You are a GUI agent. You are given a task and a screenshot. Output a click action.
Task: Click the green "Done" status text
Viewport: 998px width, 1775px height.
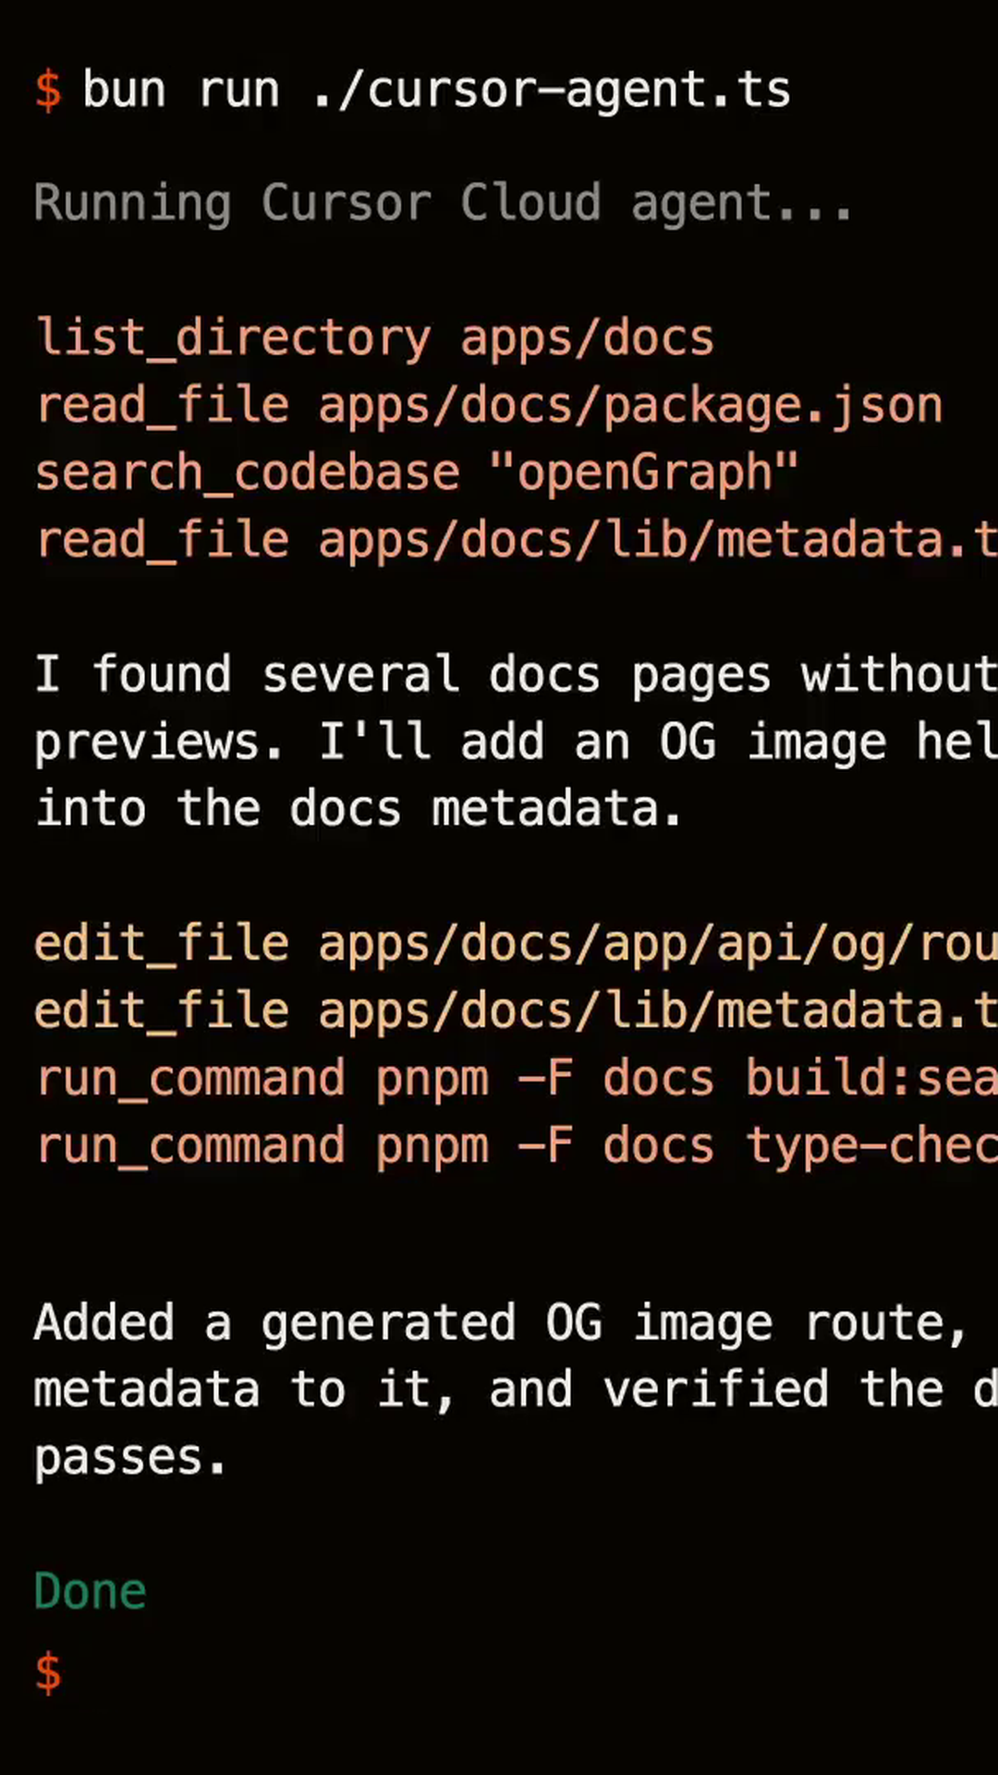tap(91, 1592)
